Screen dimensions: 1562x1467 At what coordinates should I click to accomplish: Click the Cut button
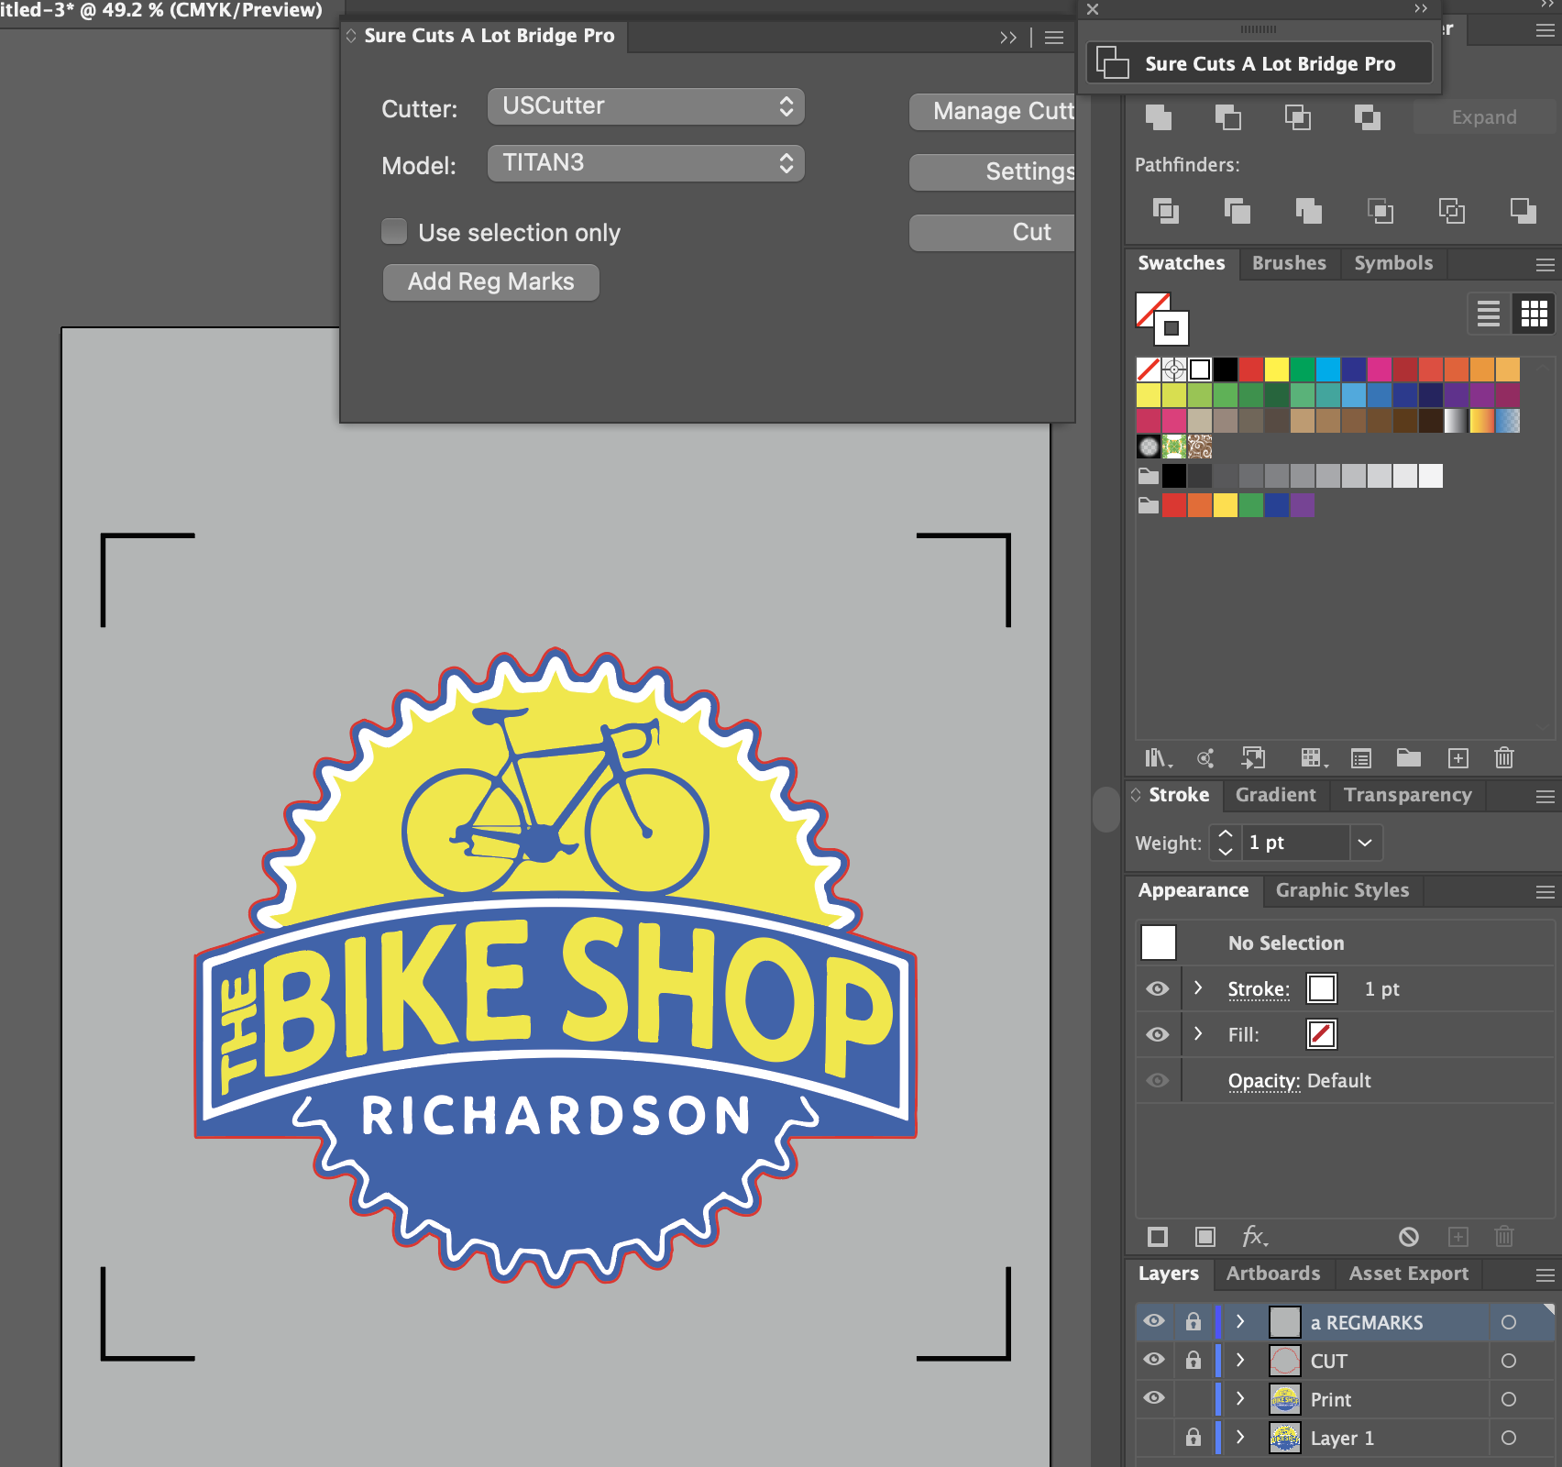pyautogui.click(x=992, y=232)
